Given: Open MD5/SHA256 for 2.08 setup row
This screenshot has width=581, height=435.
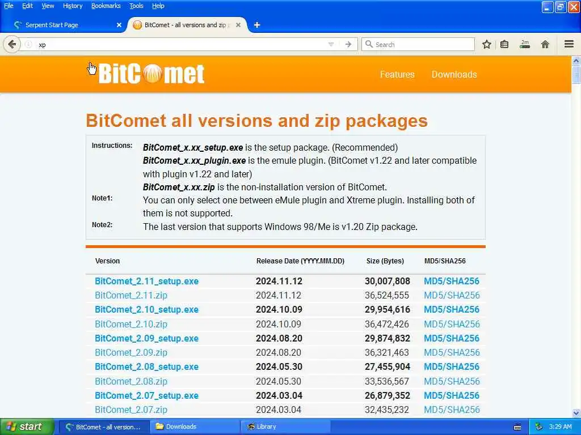Looking at the screenshot, I should tap(452, 367).
